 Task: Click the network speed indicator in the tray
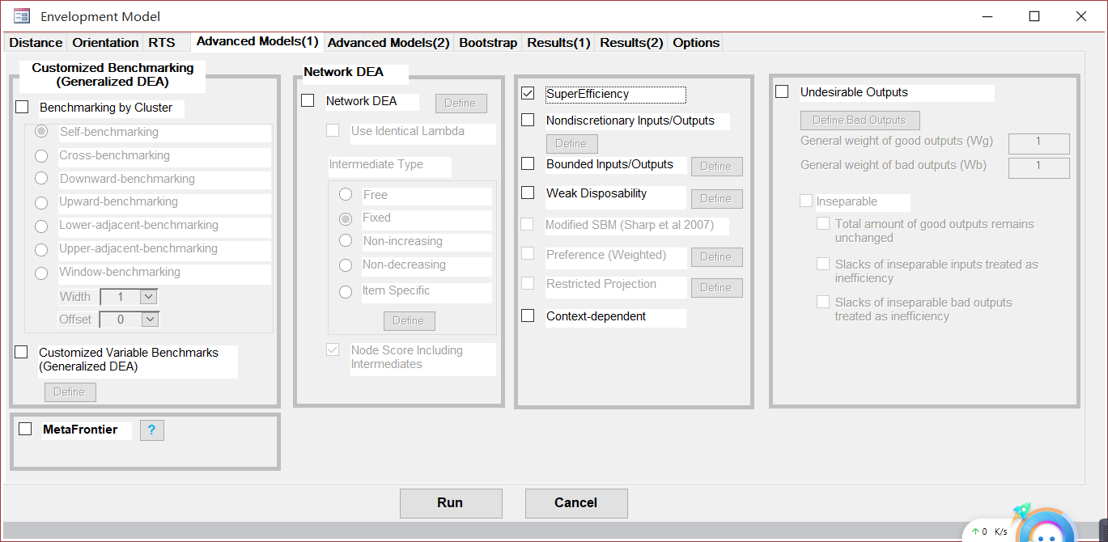990,531
